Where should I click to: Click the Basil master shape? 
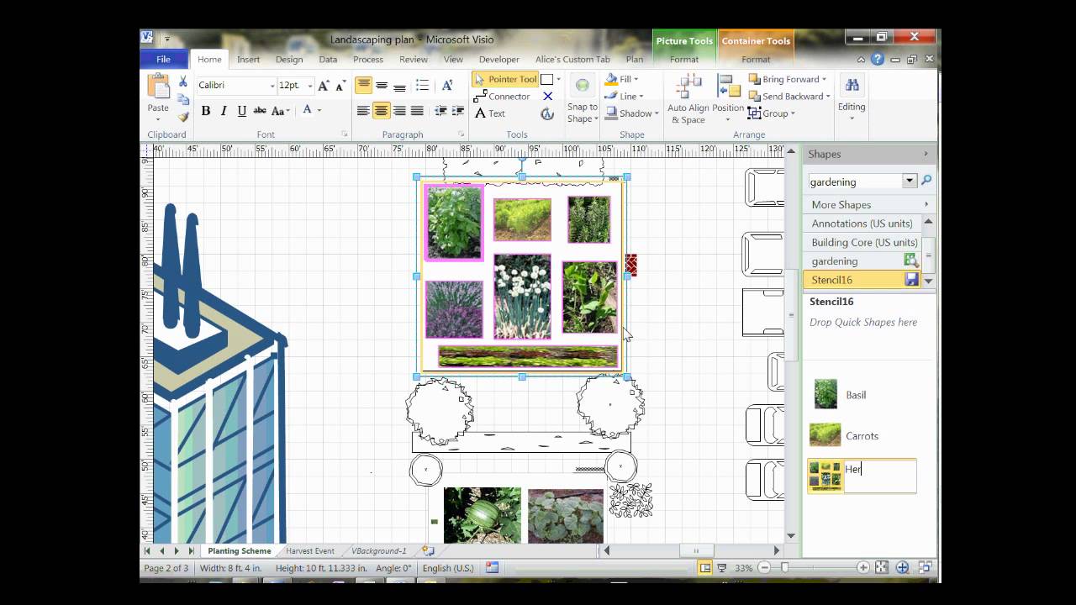pos(840,395)
